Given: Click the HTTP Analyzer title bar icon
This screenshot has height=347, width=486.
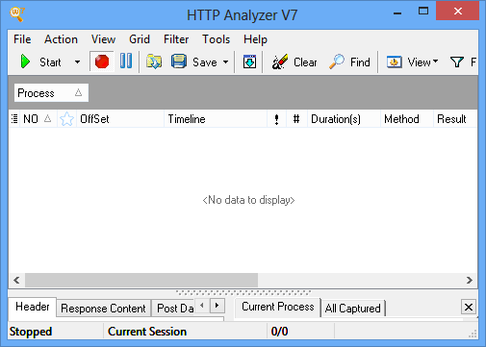Looking at the screenshot, I should [x=17, y=14].
